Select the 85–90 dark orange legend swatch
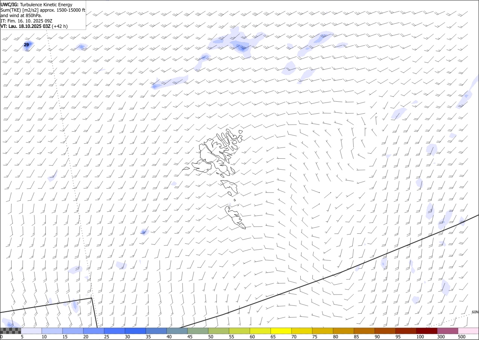Screen dimensions: 479x340 (x=364, y=331)
